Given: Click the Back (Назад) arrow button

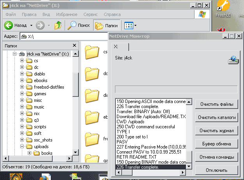Looking at the screenshot, I should coord(9,25).
